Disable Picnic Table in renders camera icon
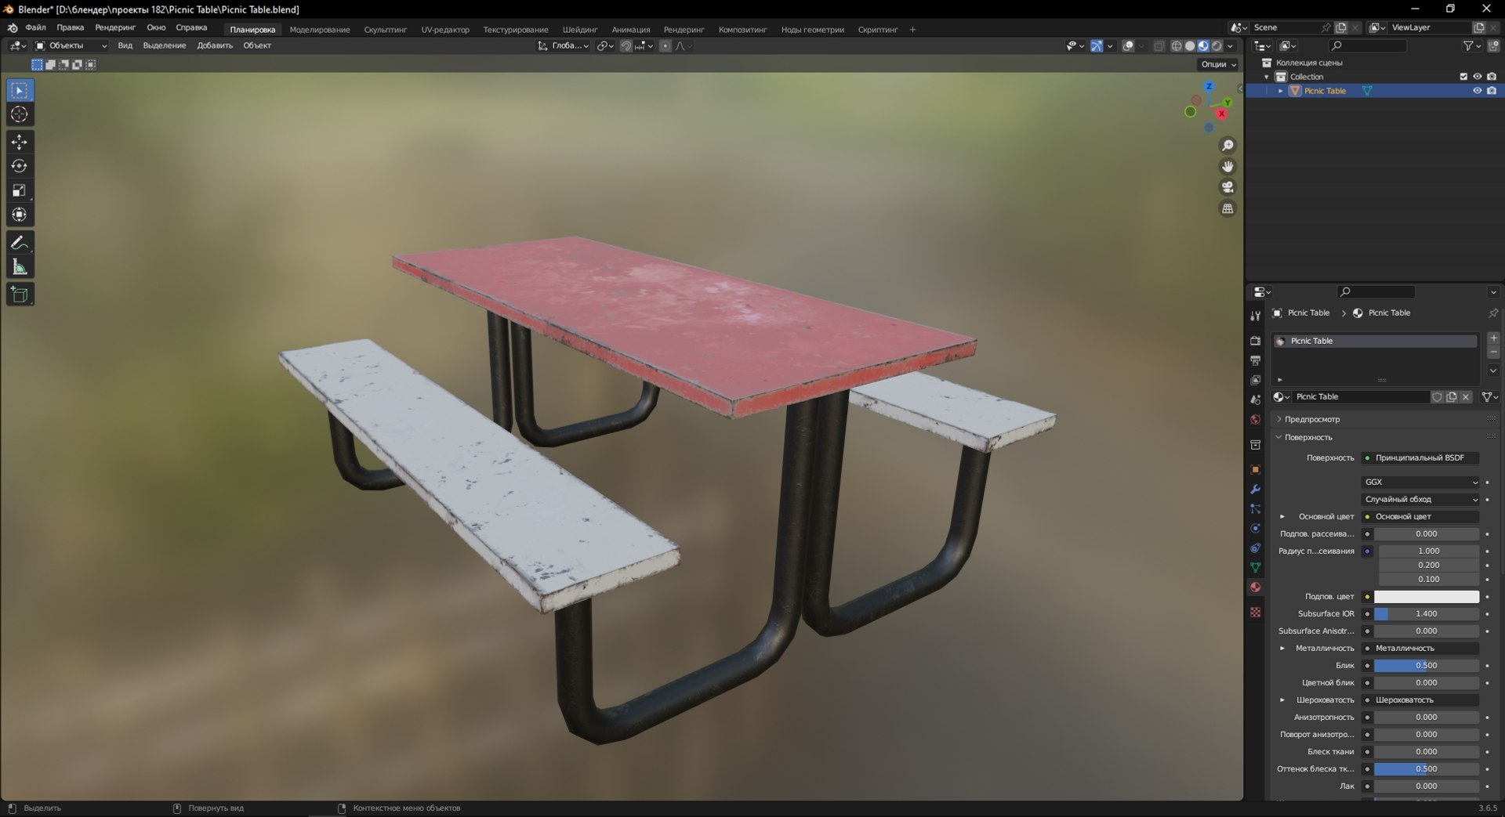This screenshot has height=817, width=1505. (1492, 91)
